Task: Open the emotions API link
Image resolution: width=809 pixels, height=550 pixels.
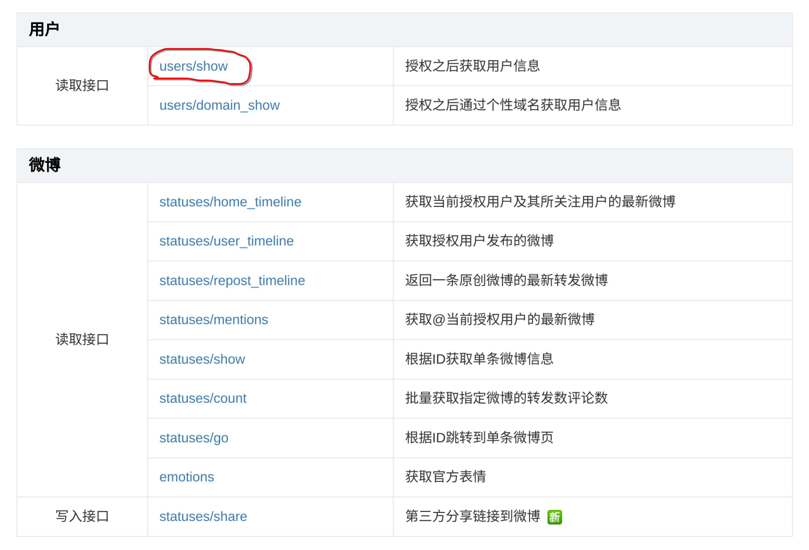Action: (187, 477)
